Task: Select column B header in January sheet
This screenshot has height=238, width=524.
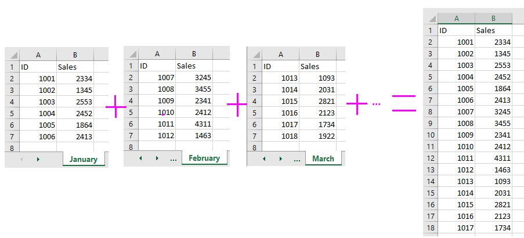Action: point(75,55)
